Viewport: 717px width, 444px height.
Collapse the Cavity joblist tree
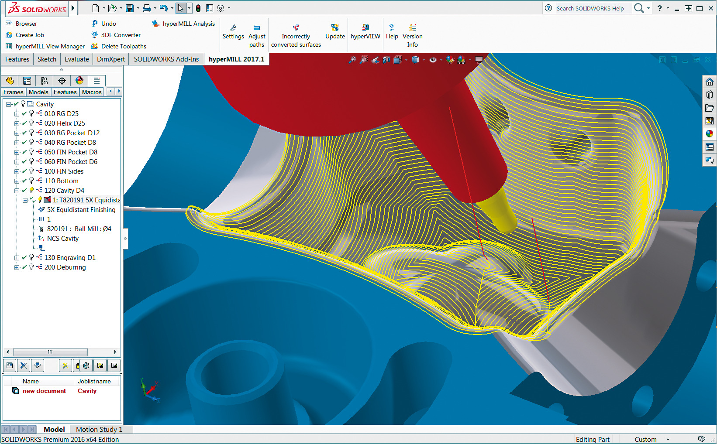8,104
